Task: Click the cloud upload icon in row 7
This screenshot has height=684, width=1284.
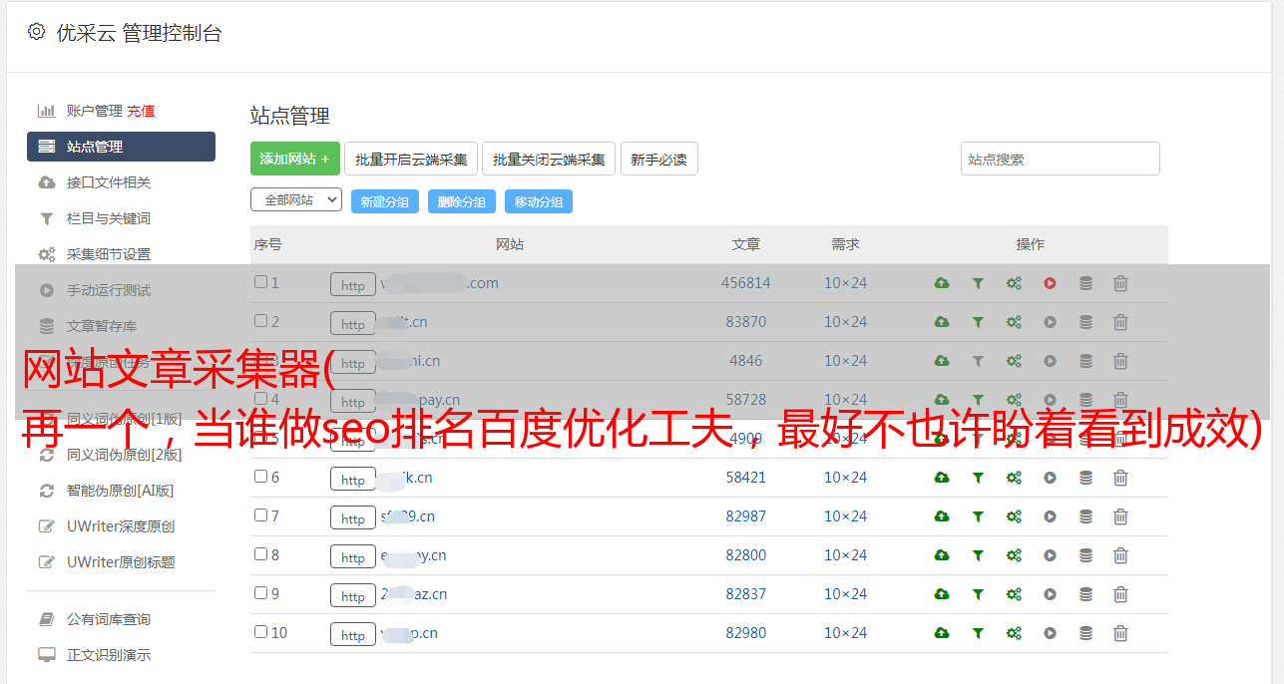Action: [x=942, y=516]
